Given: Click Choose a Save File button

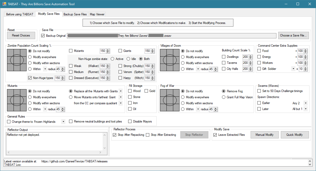Looking at the screenshot, I should coord(294,35).
